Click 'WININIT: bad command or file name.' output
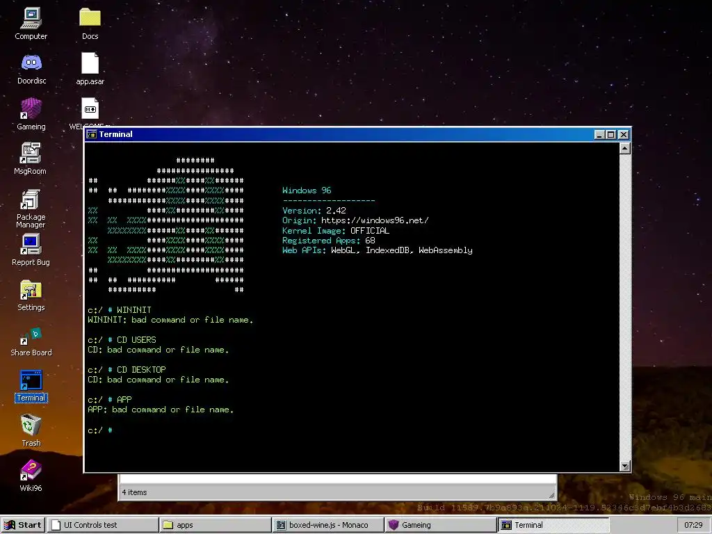This screenshot has width=712, height=534. coord(170,320)
